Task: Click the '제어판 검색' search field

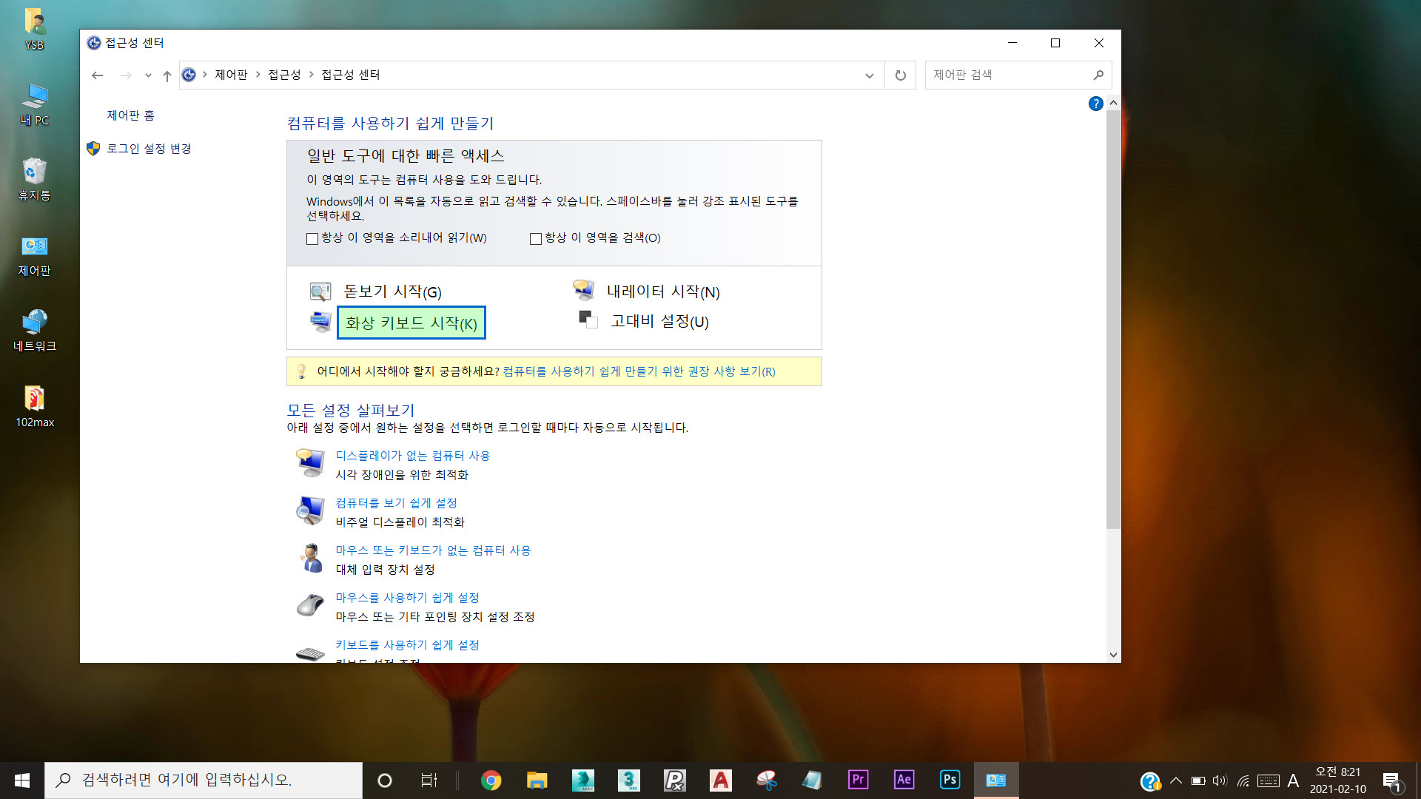Action: (x=1007, y=75)
